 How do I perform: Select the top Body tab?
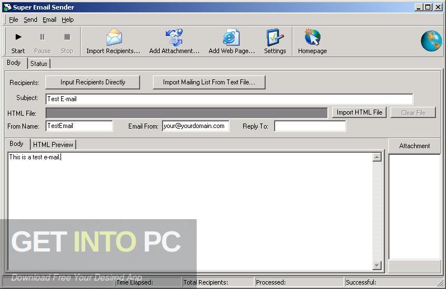[x=14, y=63]
